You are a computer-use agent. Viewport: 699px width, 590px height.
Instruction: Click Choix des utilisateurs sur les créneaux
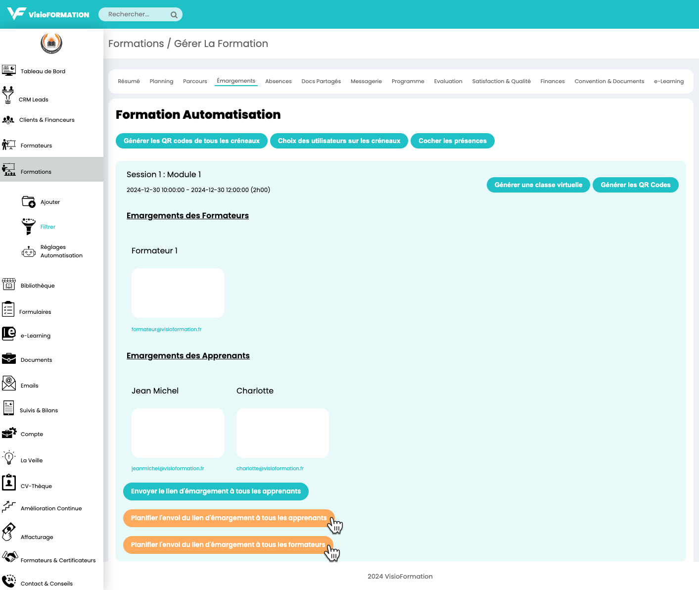[339, 141]
